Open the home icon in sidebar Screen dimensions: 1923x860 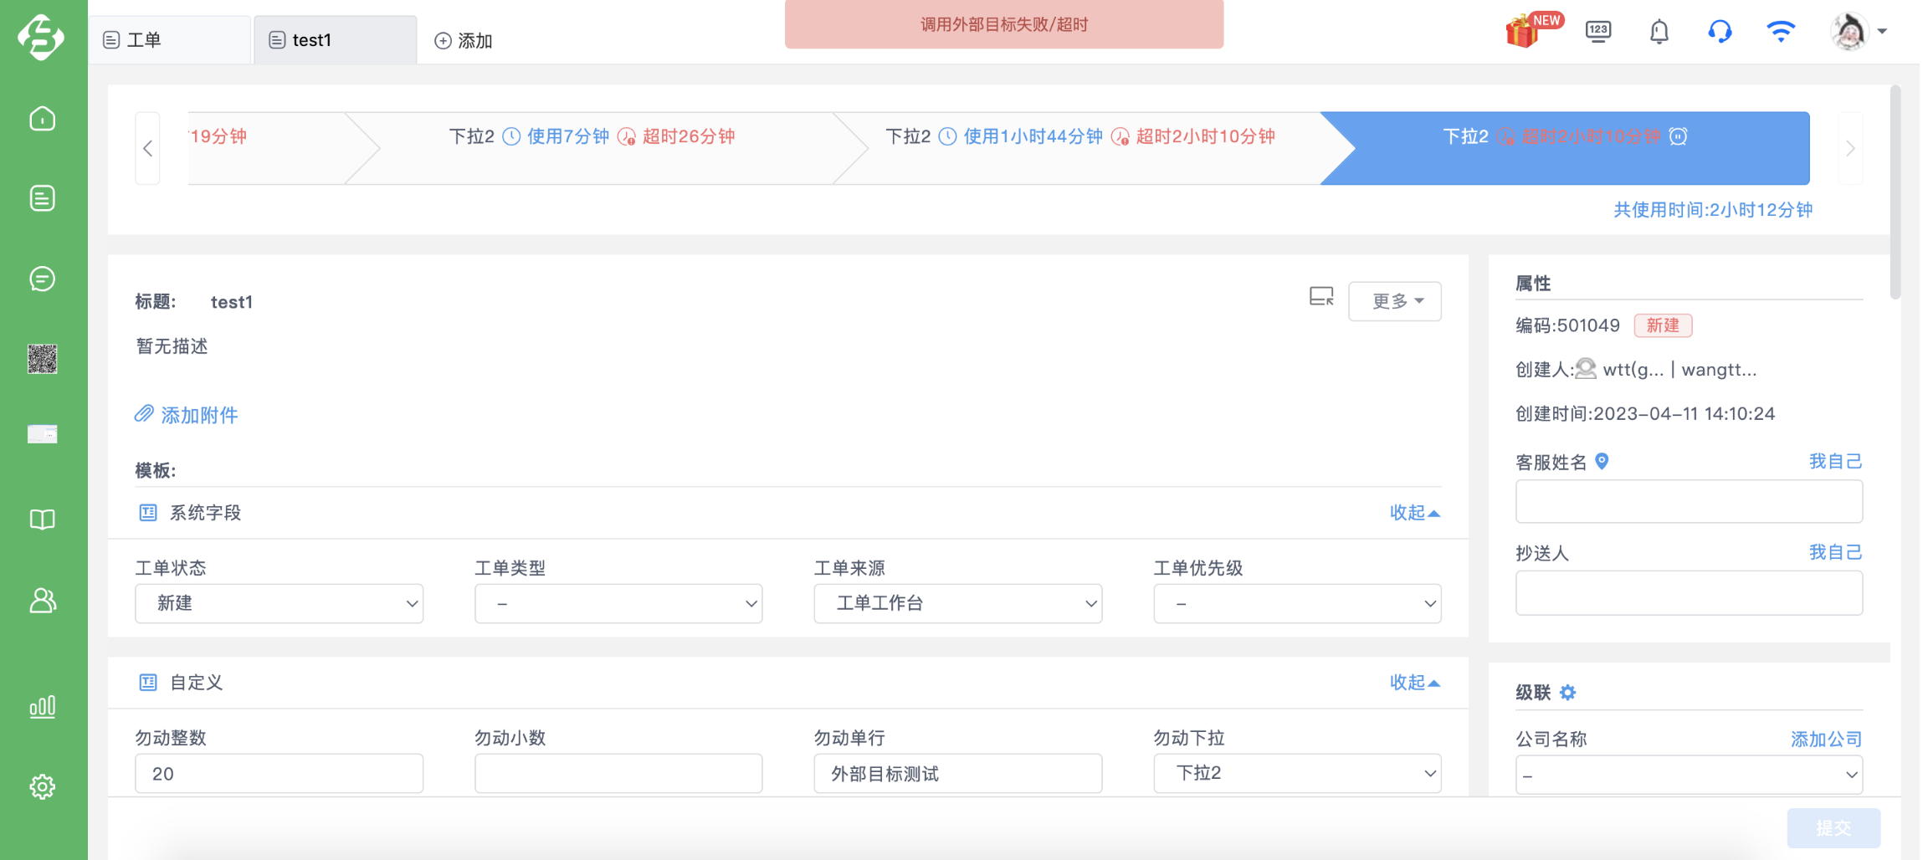[x=43, y=119]
